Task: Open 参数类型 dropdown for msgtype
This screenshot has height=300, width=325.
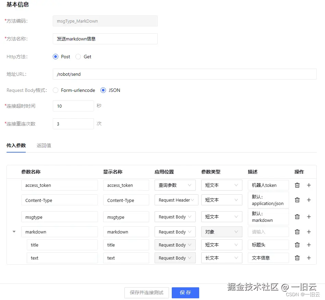Action: 221,217
